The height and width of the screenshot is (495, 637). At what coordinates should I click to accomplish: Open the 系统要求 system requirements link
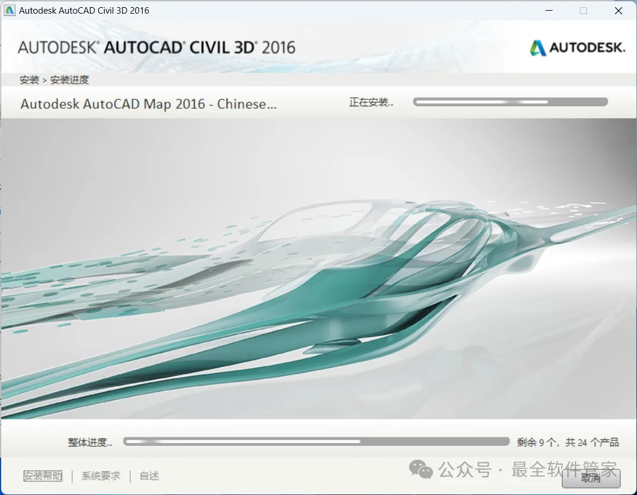coord(101,476)
